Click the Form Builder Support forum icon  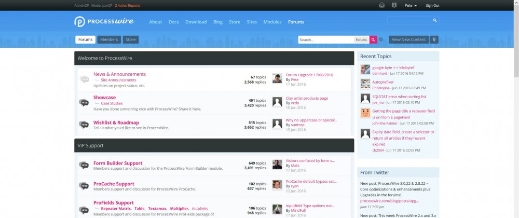[x=84, y=166]
